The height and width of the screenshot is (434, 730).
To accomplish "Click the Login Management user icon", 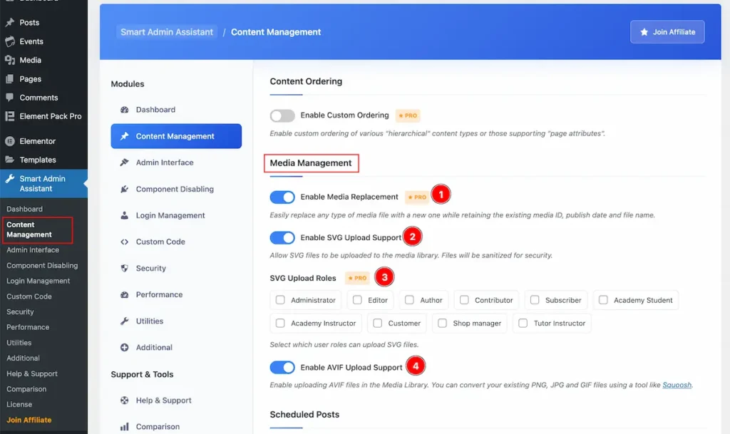I will [124, 215].
